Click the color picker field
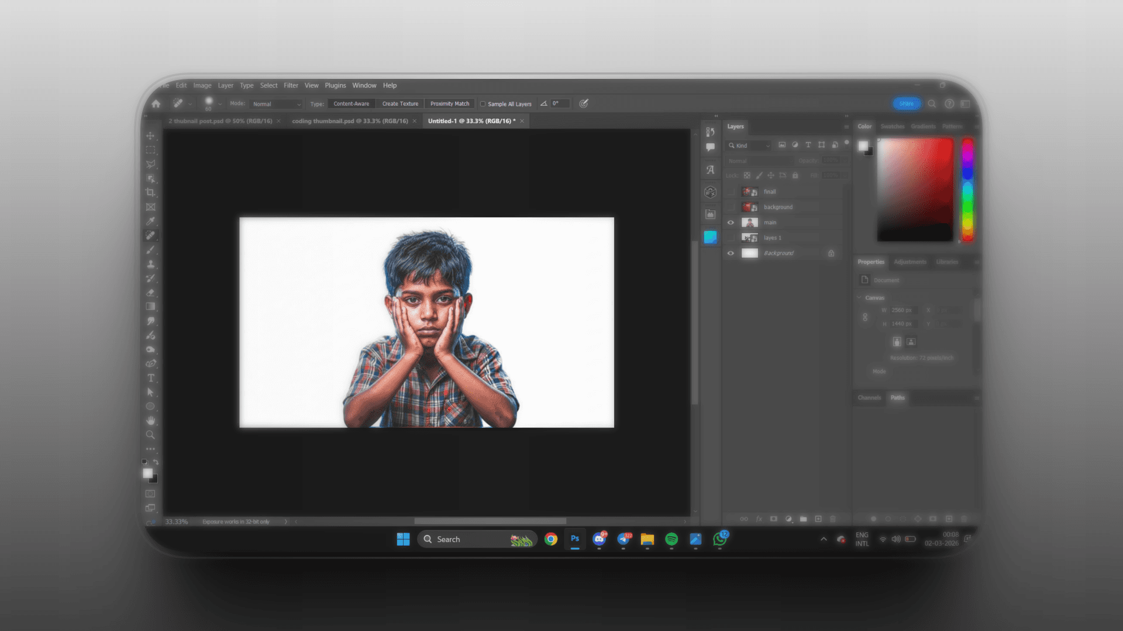Viewport: 1123px width, 631px height. (915, 189)
